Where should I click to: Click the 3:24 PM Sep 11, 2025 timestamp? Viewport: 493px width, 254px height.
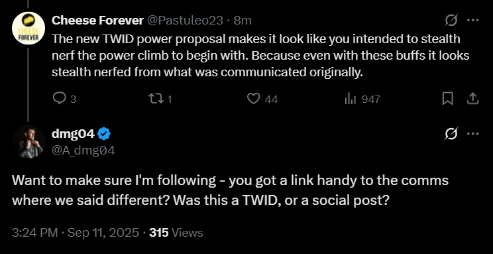coord(76,233)
